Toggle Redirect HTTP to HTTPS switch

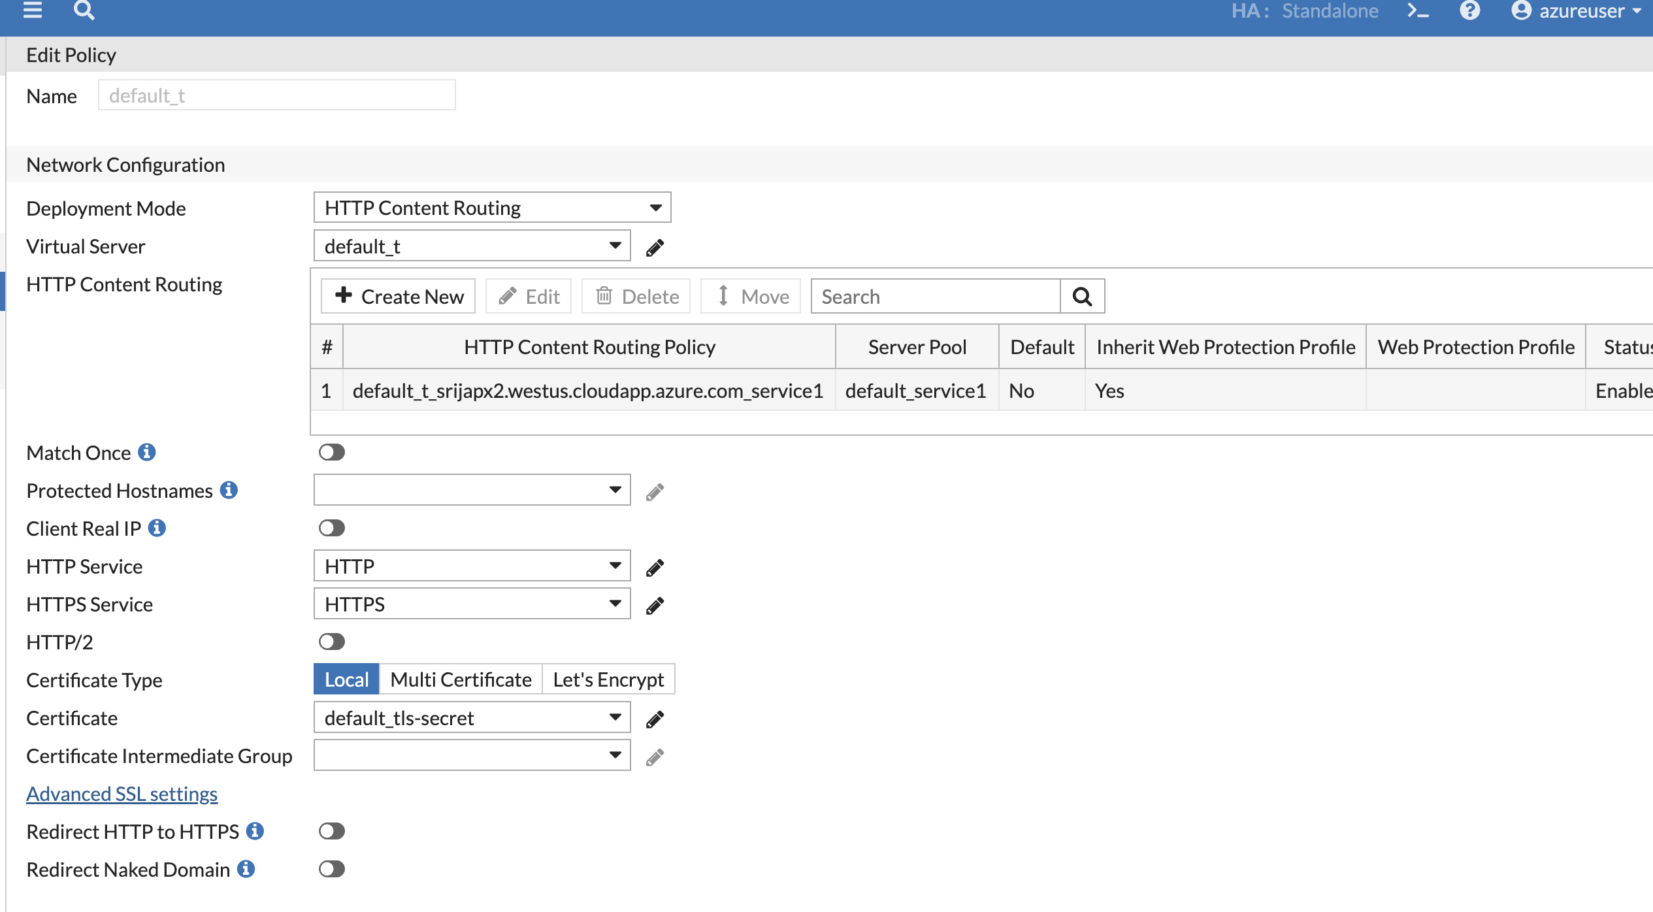coord(332,831)
